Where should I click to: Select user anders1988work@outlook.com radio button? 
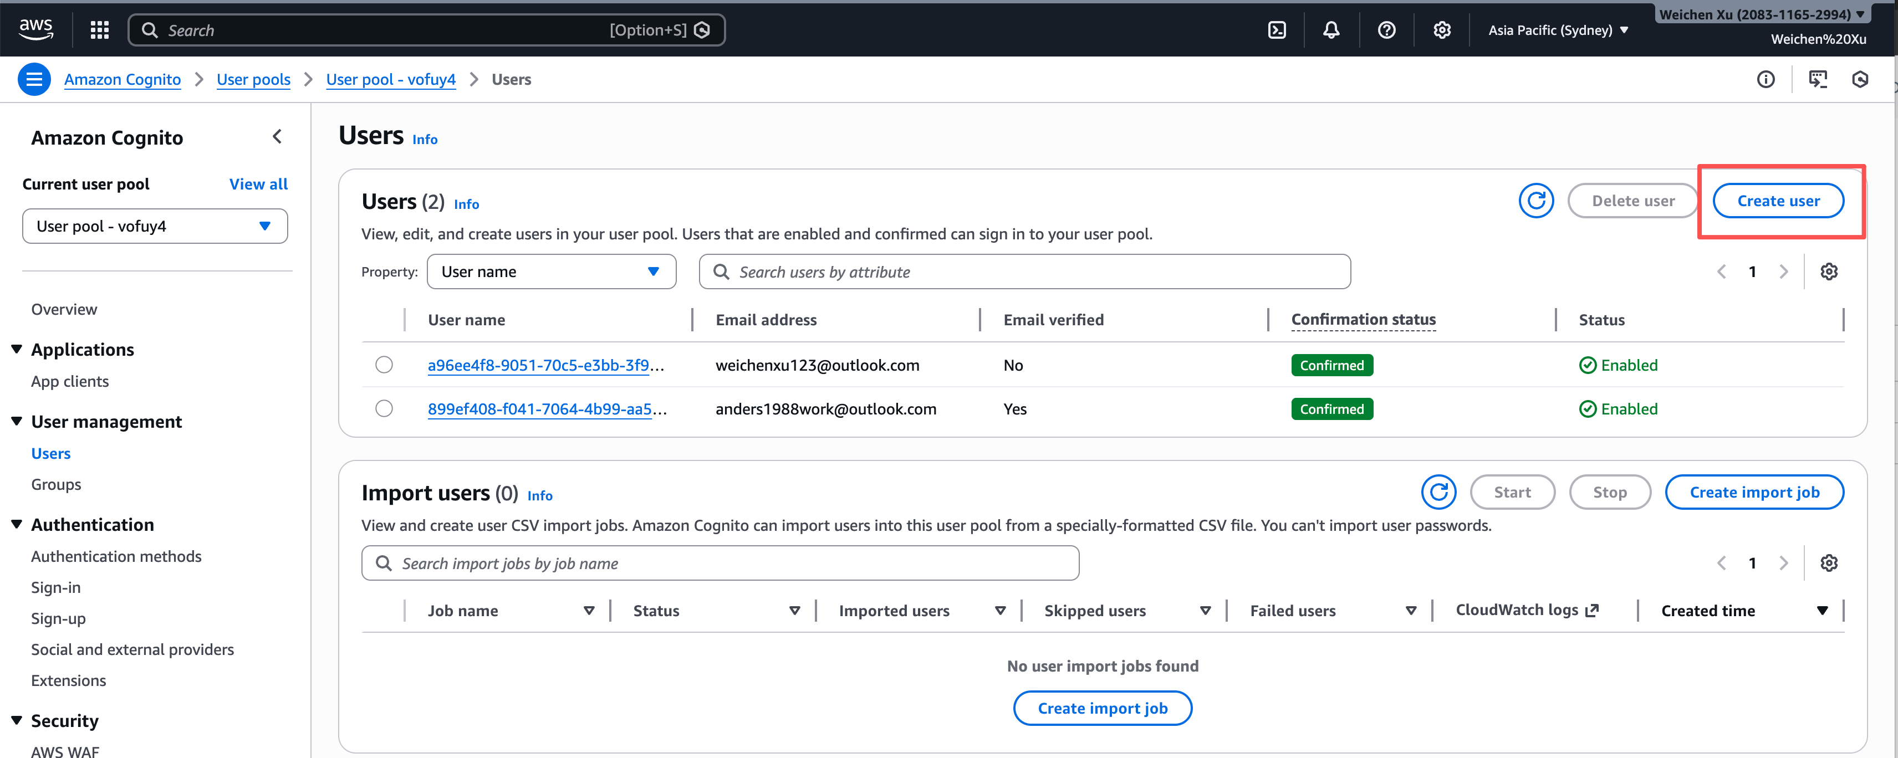384,409
